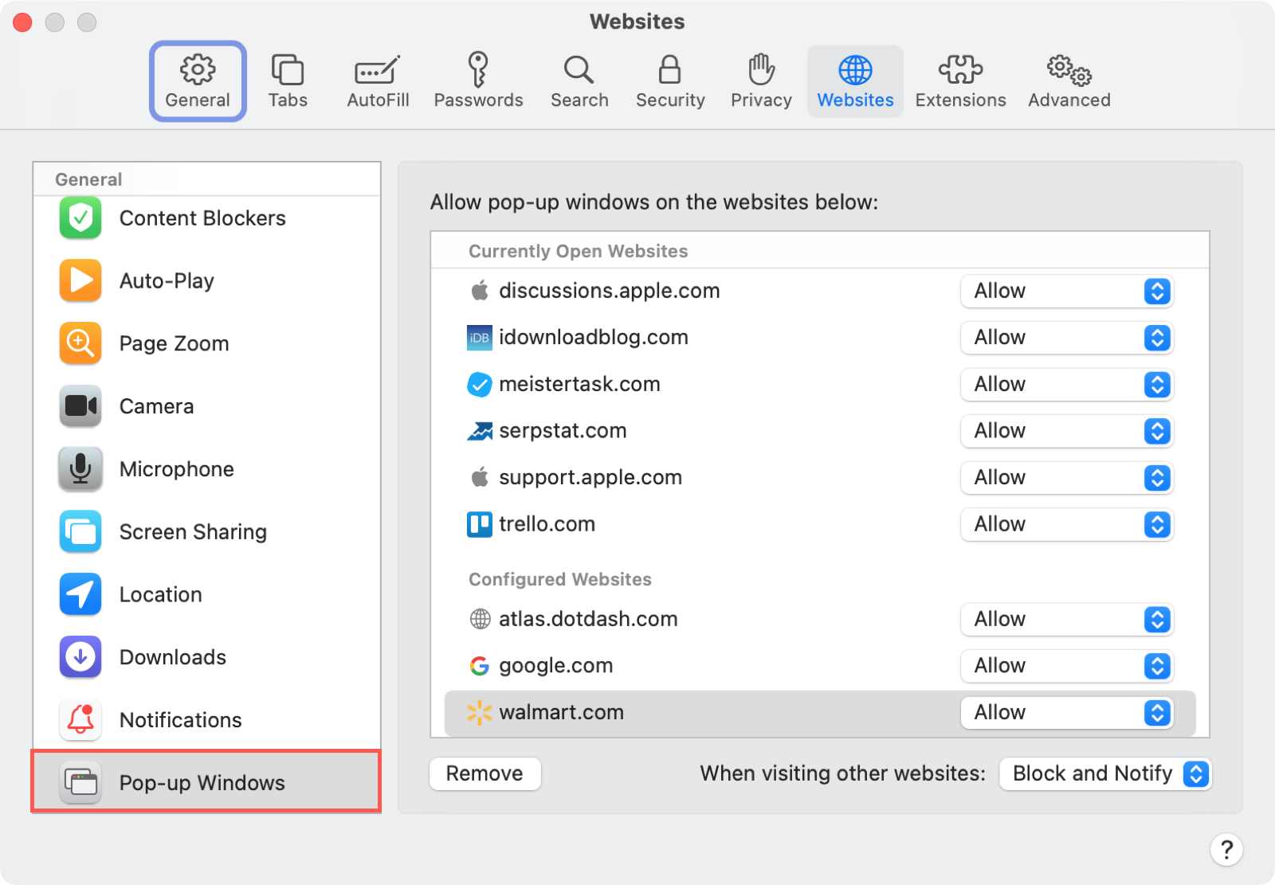Open Allow dropdown for google.com
The image size is (1275, 885).
1067,666
